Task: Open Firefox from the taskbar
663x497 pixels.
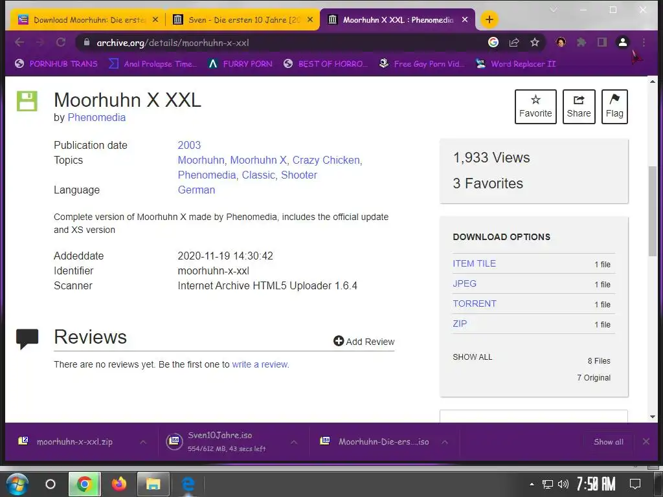Action: click(119, 484)
